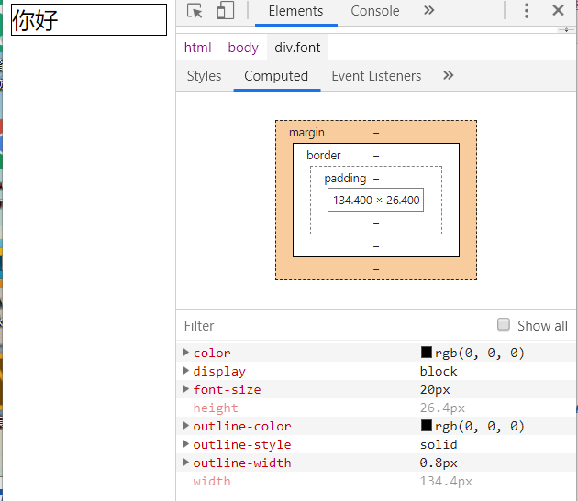
Task: Switch to the Console tab
Action: click(375, 11)
